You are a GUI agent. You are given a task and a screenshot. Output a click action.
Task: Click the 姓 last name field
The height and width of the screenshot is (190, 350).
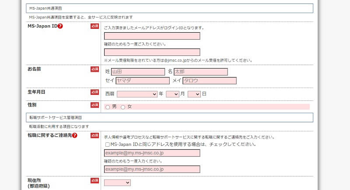137,72
